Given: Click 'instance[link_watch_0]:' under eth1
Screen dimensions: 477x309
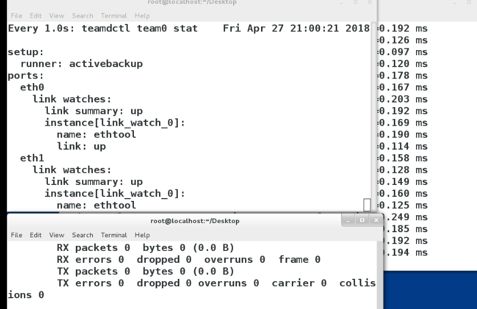Looking at the screenshot, I should pyautogui.click(x=115, y=193).
